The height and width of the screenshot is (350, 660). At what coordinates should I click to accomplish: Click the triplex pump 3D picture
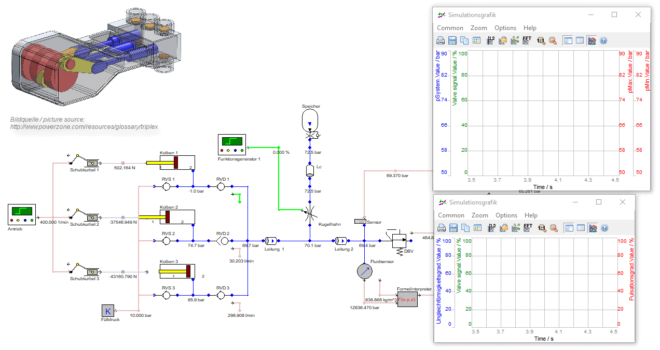pos(96,57)
